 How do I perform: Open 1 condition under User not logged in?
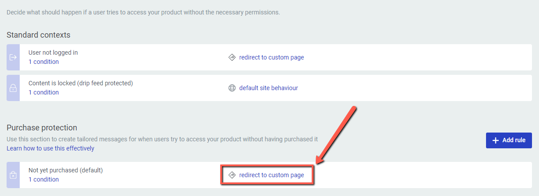(43, 62)
